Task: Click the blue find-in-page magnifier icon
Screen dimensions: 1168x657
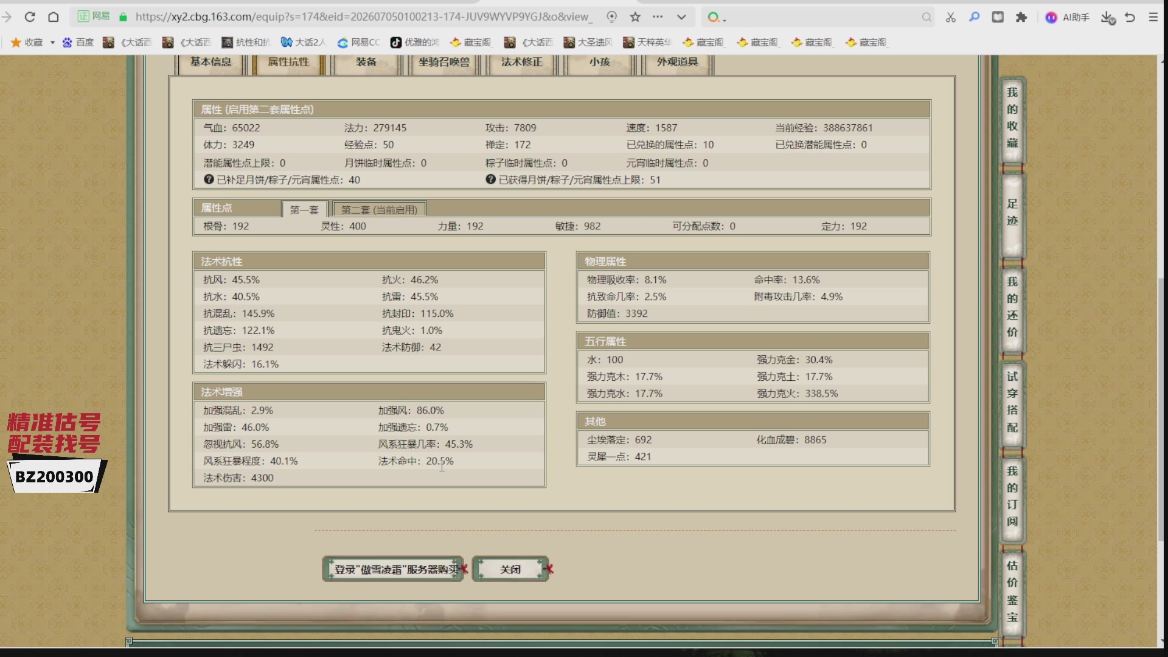Action: [975, 17]
